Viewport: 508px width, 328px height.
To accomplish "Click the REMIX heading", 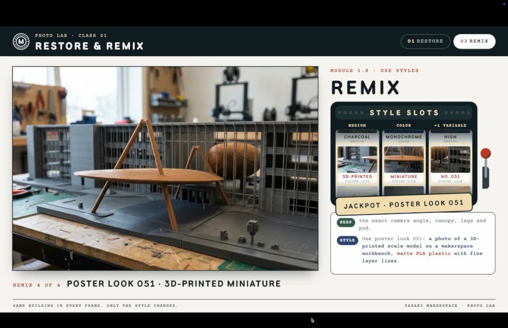I will pos(366,87).
